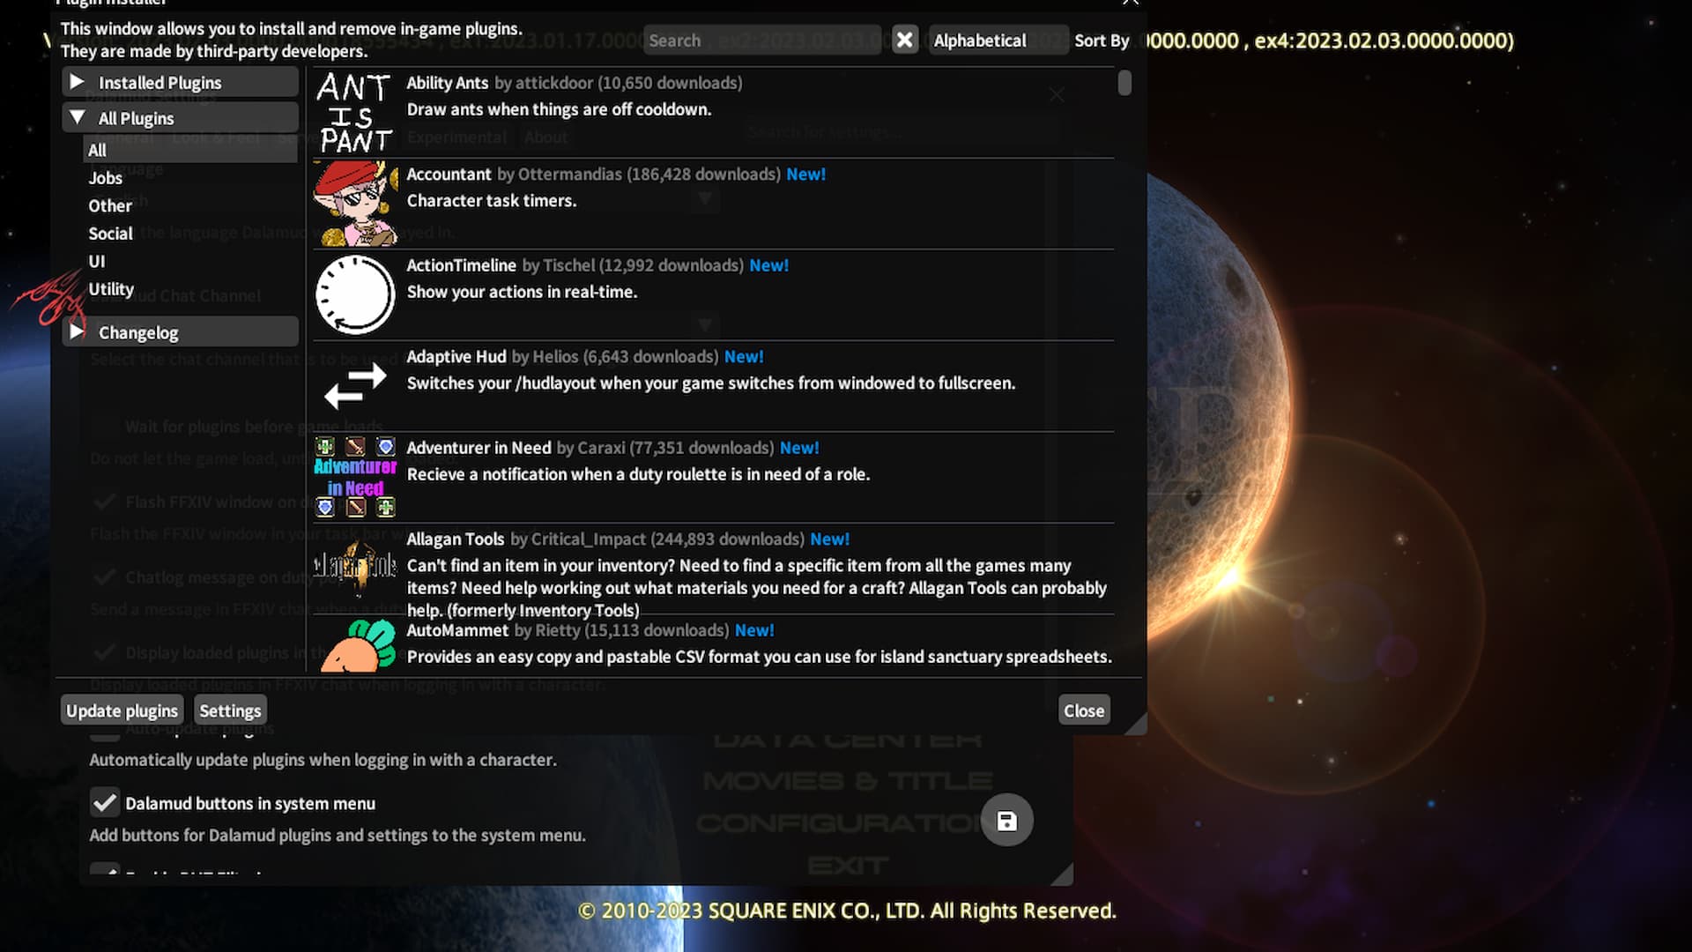Click the Sort By label
Screen dimensions: 1692x952
coord(1102,41)
